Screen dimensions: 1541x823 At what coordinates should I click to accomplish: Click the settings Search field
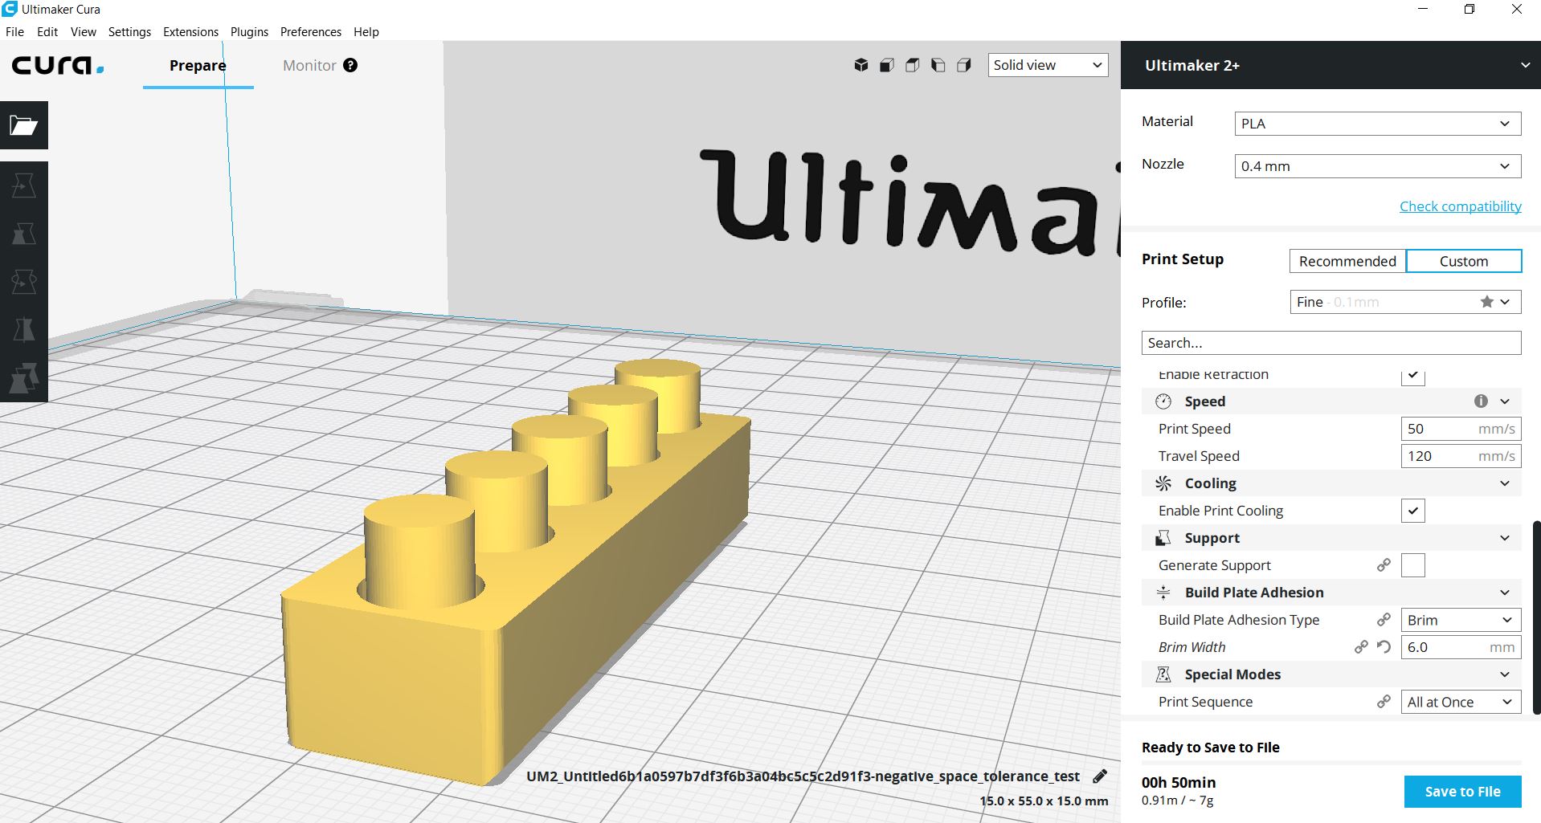(x=1330, y=343)
